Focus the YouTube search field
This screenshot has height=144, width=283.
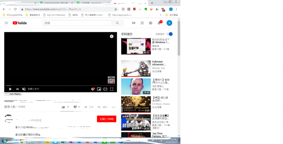tap(77, 23)
